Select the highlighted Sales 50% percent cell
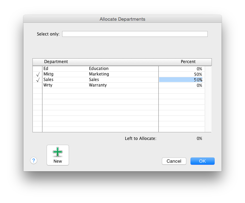 (181, 80)
